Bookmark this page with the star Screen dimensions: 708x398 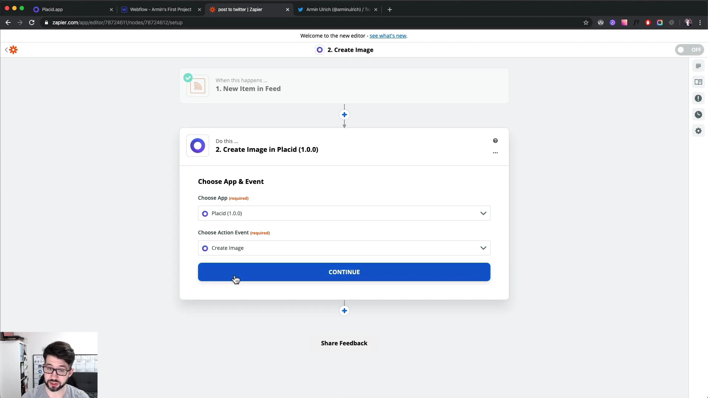tap(586, 22)
